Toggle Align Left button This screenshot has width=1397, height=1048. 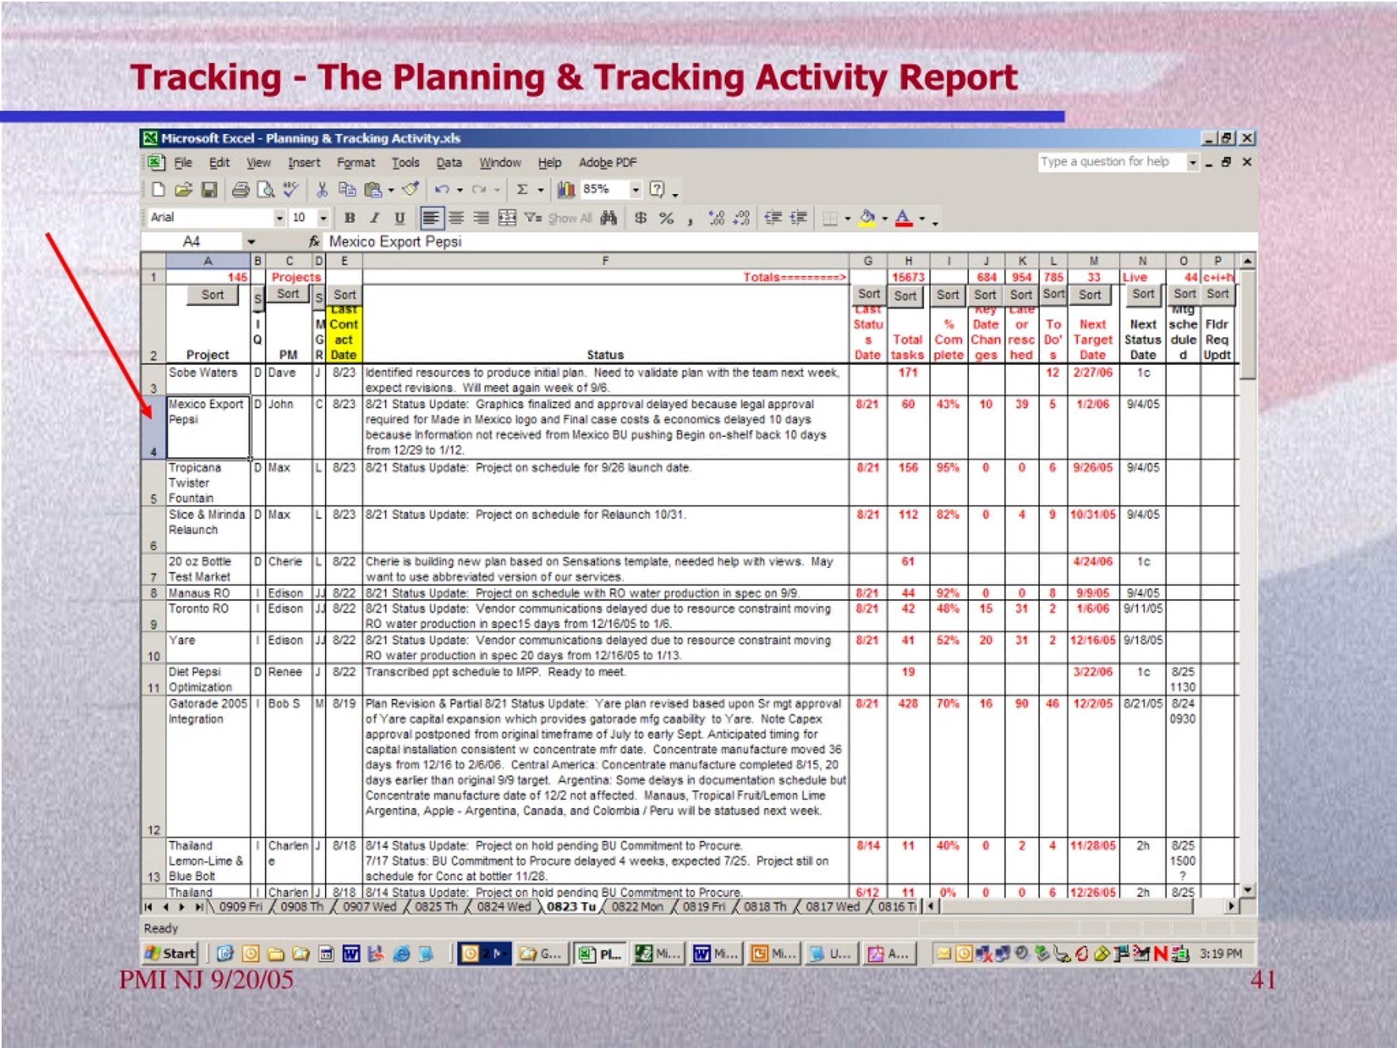pyautogui.click(x=431, y=218)
